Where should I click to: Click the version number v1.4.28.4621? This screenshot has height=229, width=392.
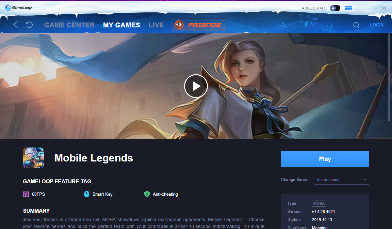(323, 212)
